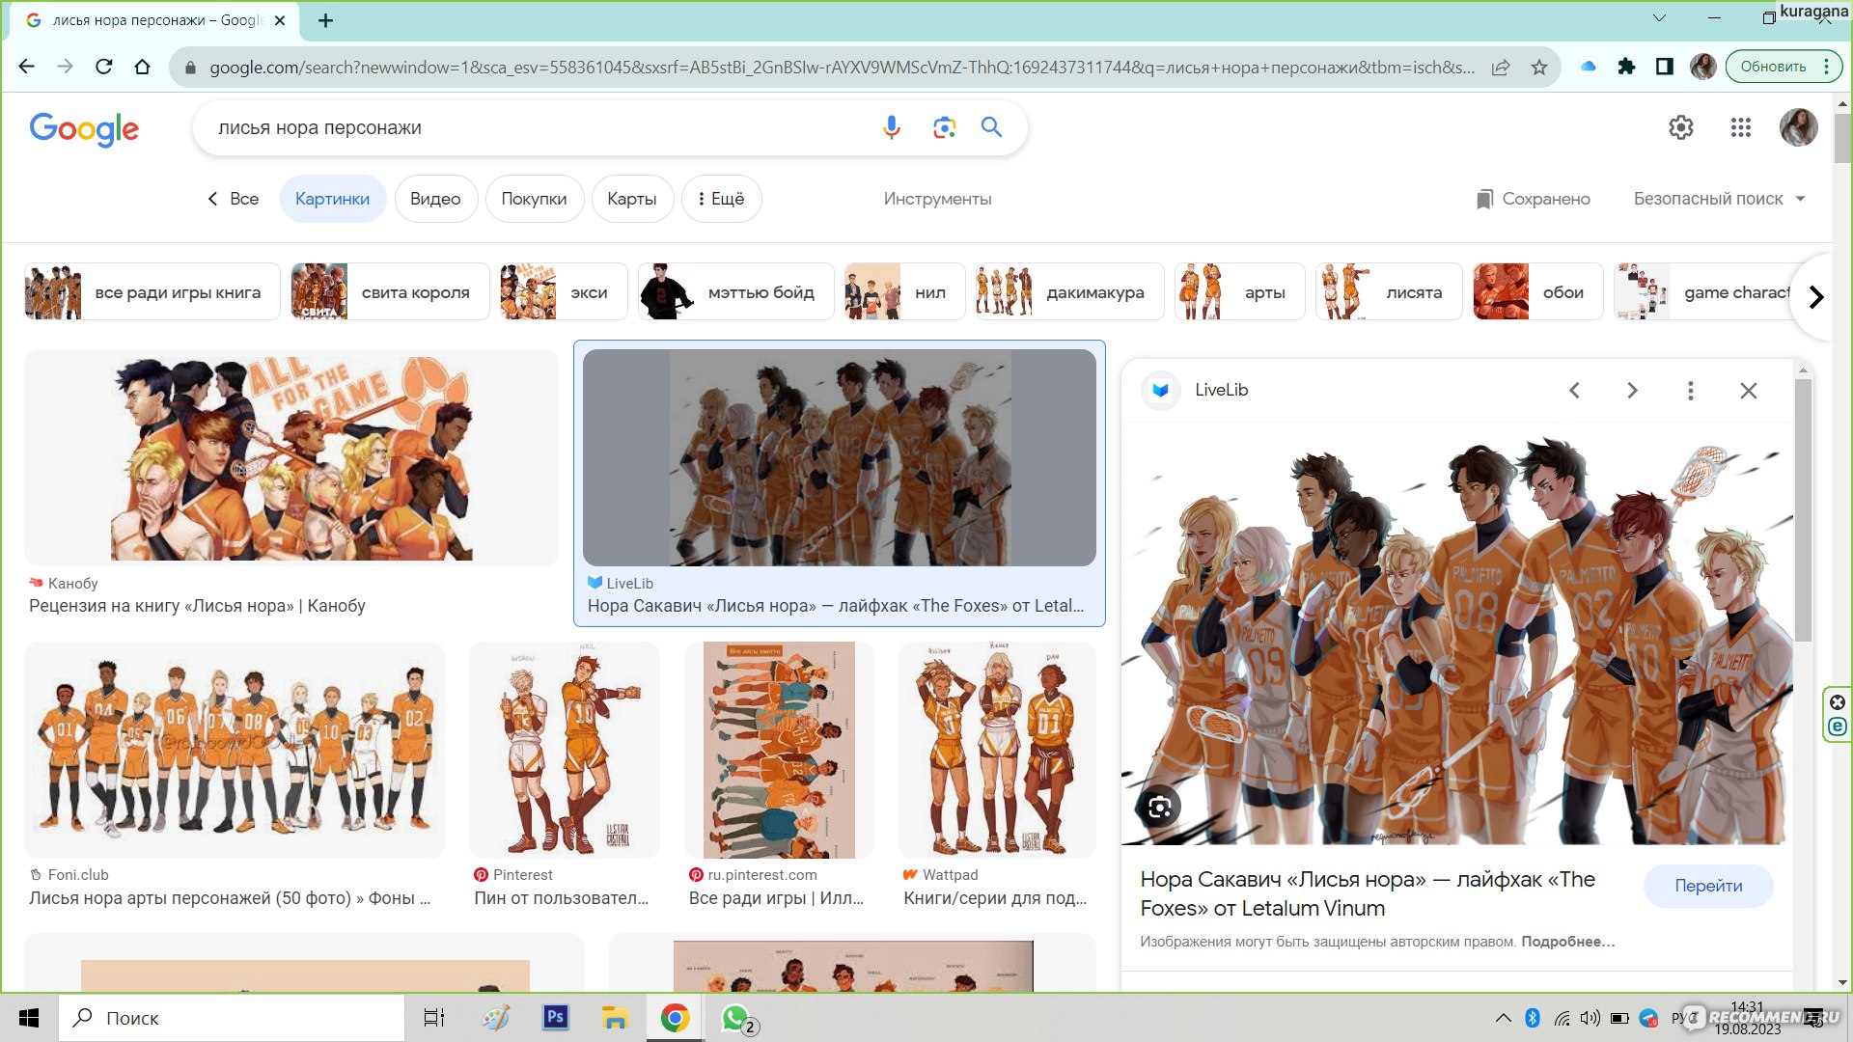Open the Ещё more filters menu
The height and width of the screenshot is (1042, 1853).
(x=721, y=199)
